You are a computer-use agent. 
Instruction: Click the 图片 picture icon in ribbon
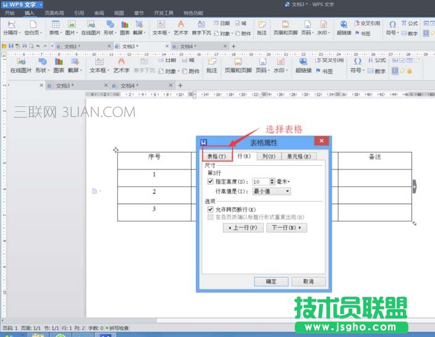(72, 25)
